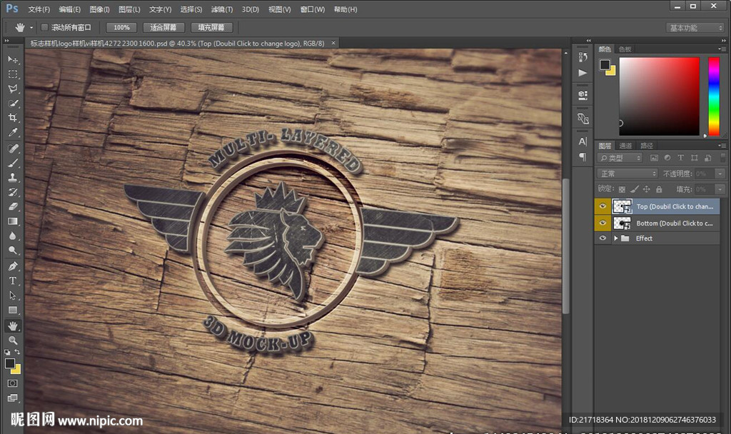Select the History Brush tool

(13, 192)
